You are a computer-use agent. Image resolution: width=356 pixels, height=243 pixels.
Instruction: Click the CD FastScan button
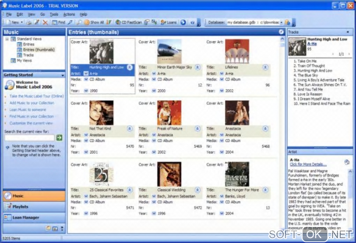(x=128, y=22)
